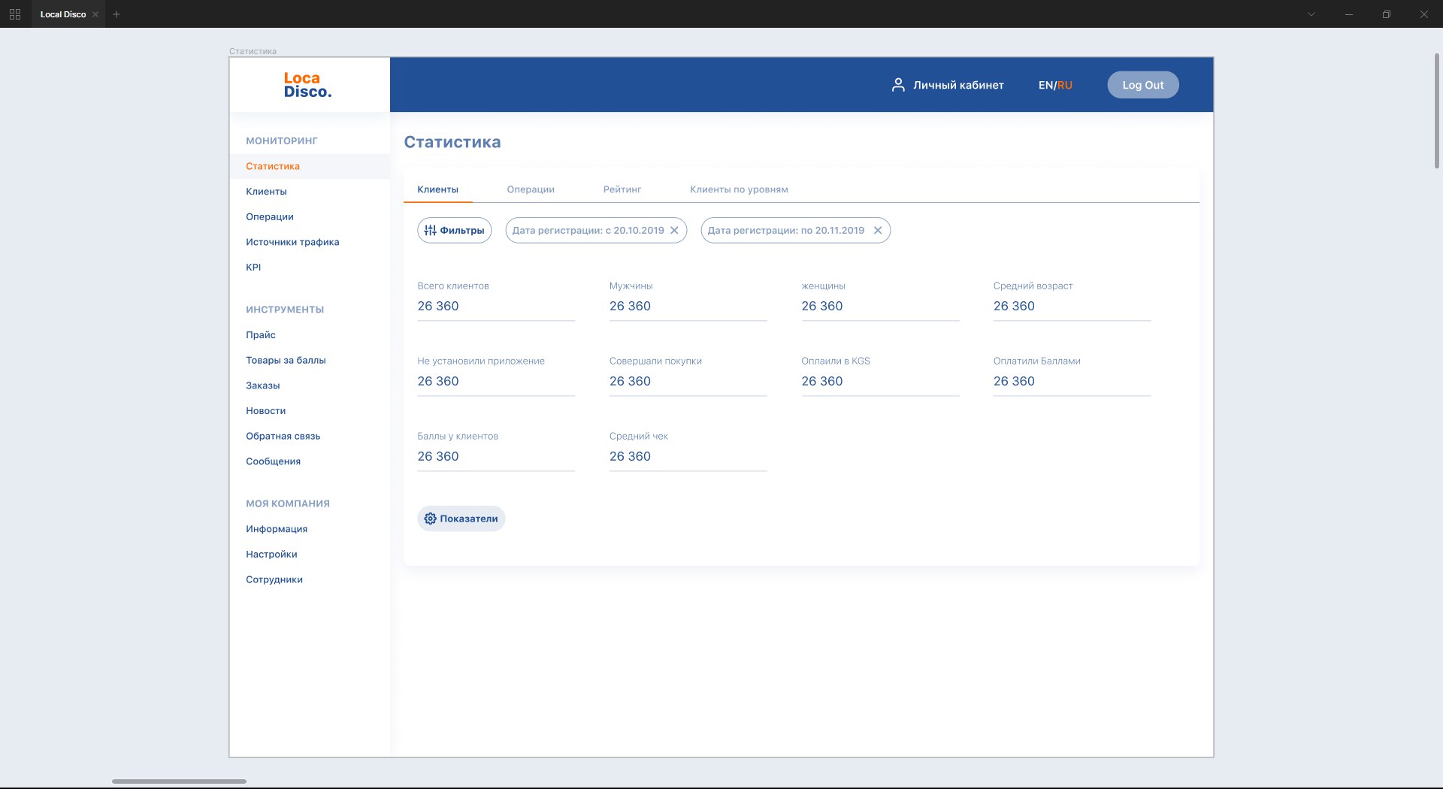The width and height of the screenshot is (1443, 789).
Task: Click the Loca Disco logo
Action: (x=307, y=85)
